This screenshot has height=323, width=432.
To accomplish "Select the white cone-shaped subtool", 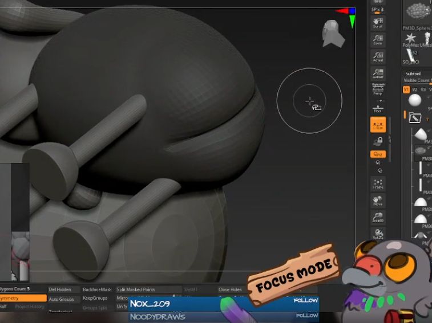I will click(x=421, y=134).
